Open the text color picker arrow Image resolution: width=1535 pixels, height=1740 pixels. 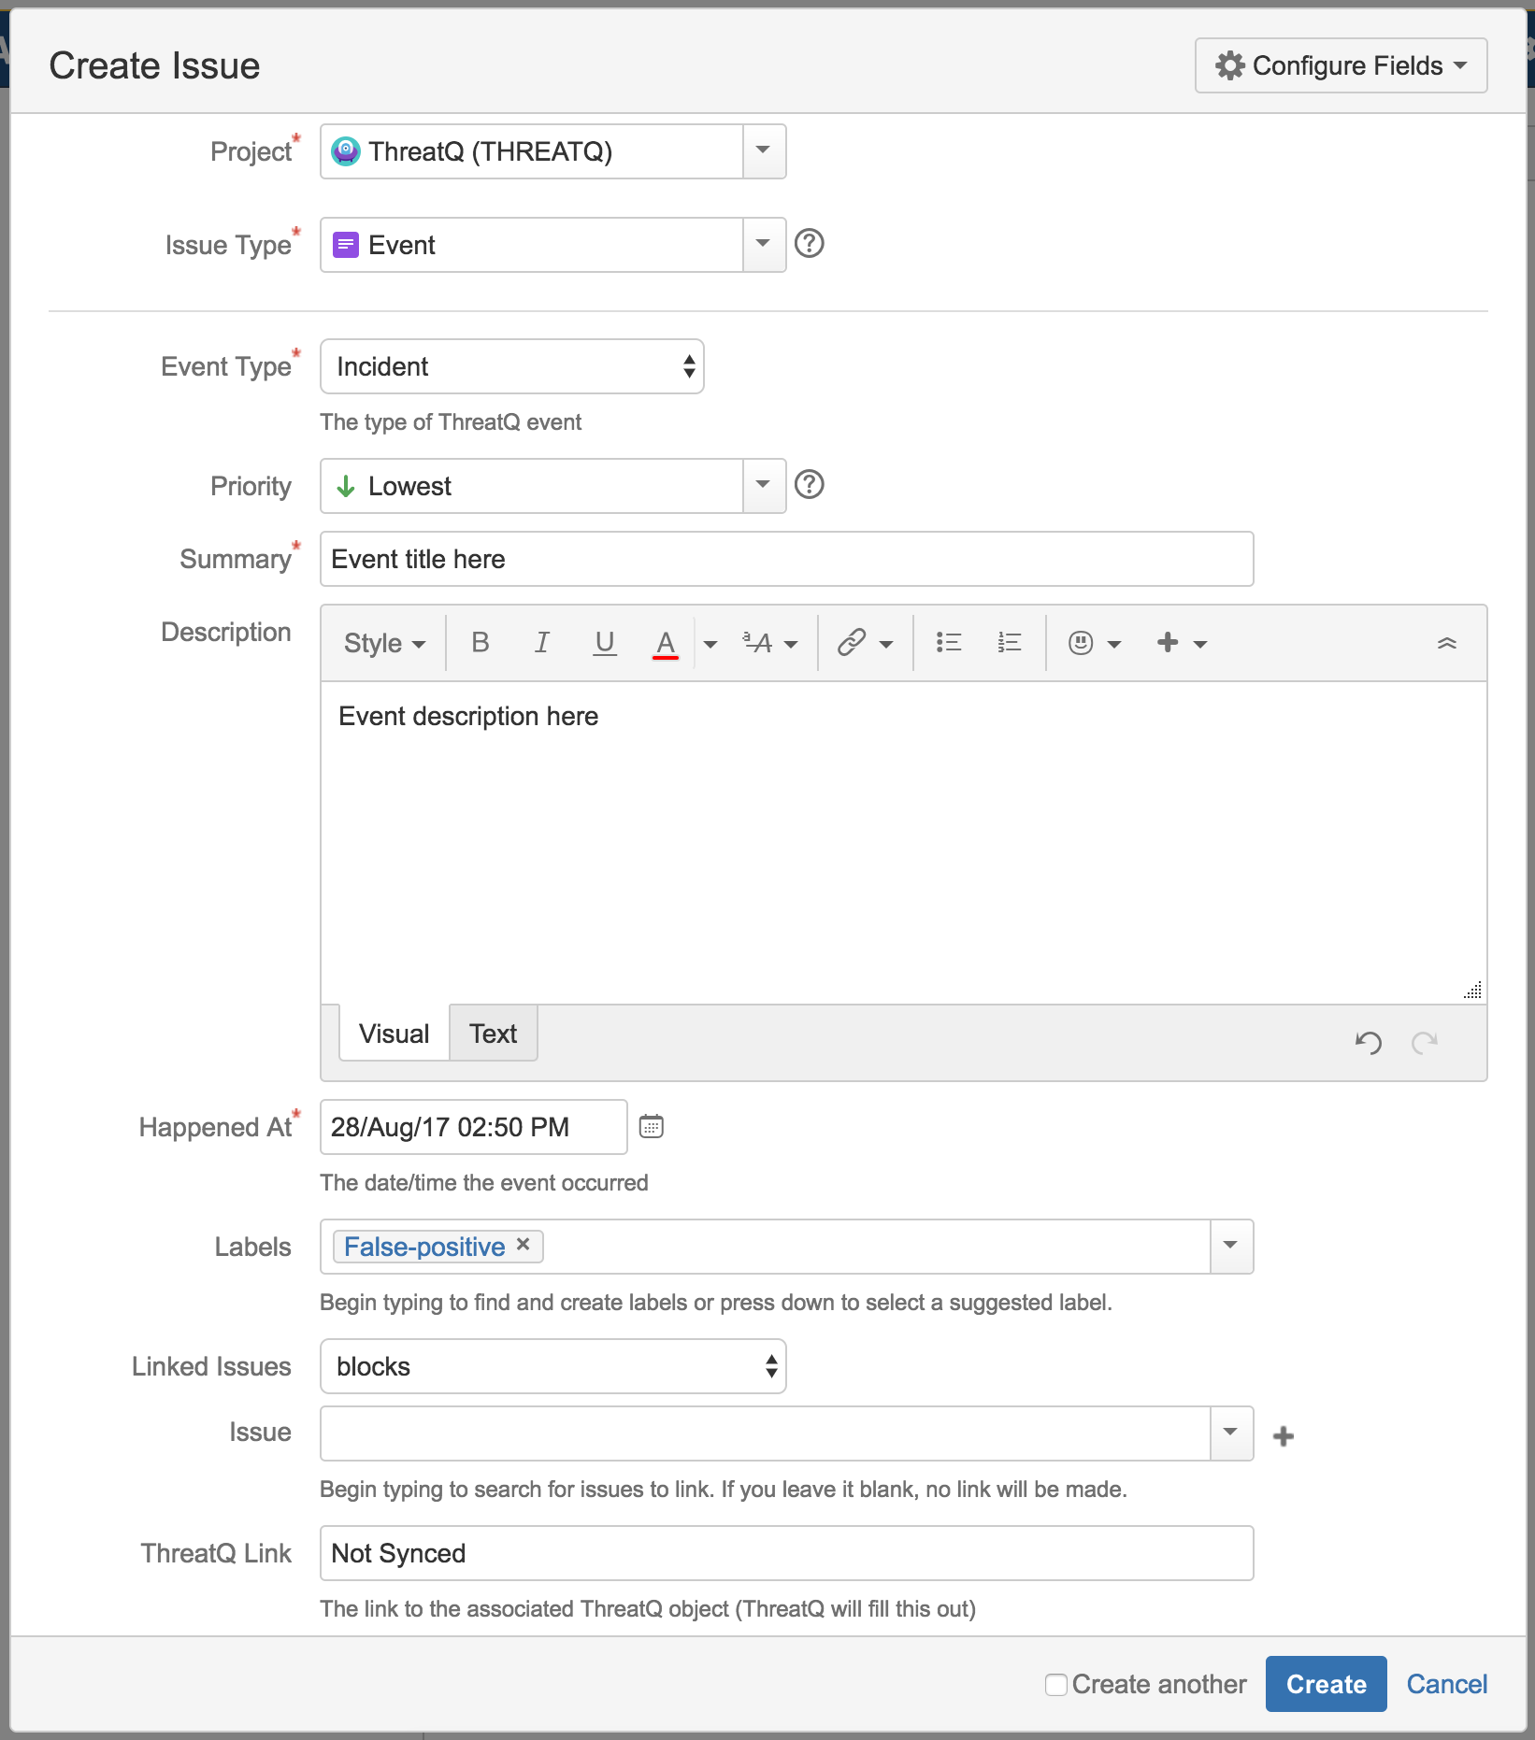pos(710,643)
